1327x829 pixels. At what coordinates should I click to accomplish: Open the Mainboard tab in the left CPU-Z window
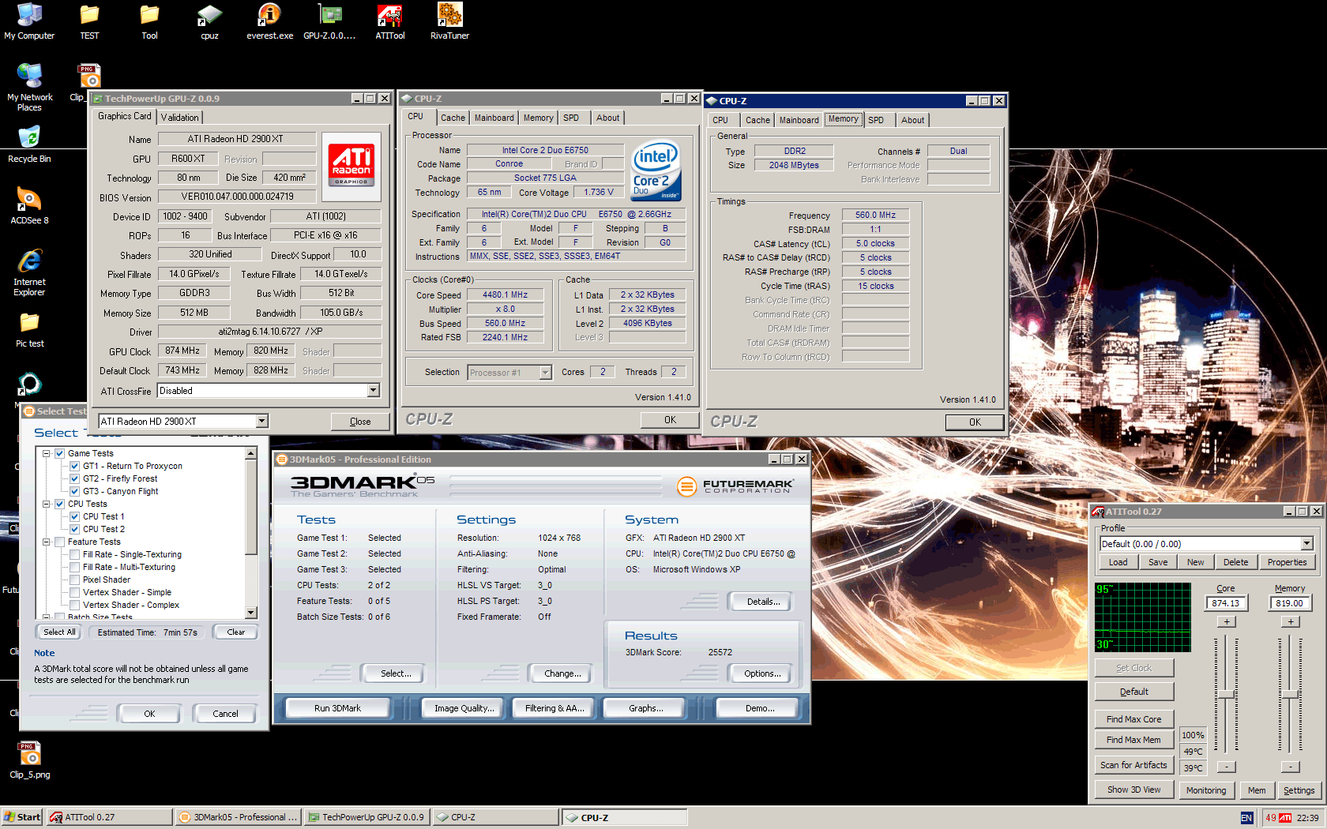point(494,118)
